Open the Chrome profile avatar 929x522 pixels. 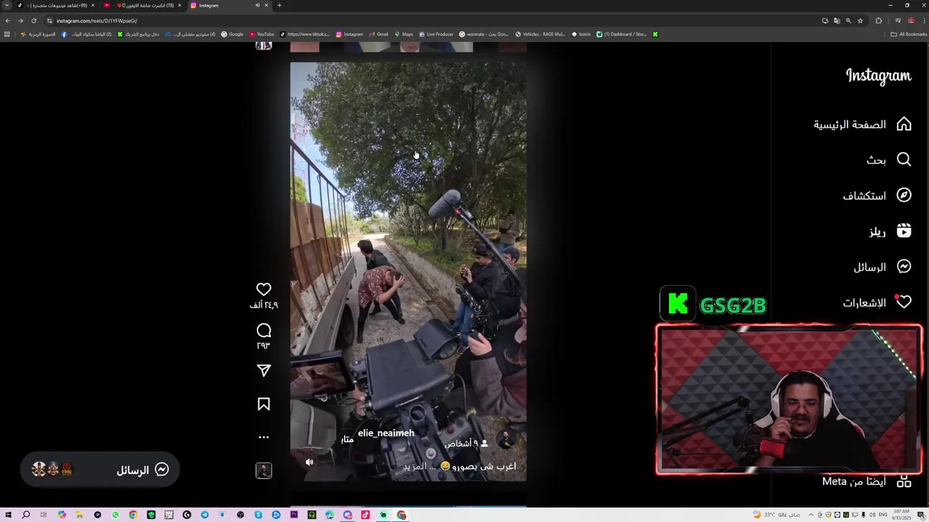(x=911, y=20)
